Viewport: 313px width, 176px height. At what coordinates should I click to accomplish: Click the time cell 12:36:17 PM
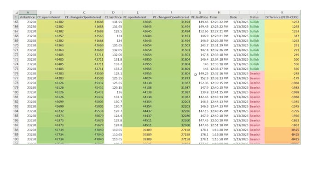219,69
